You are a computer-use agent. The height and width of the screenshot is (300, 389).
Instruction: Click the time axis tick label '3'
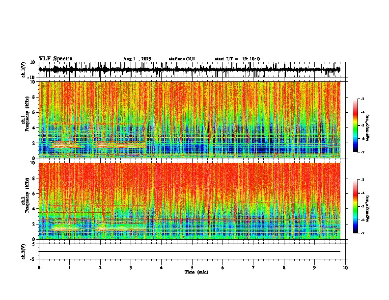coord(131,268)
